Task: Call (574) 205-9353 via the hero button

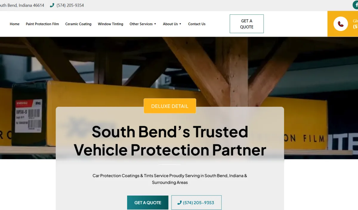Action: [196, 203]
